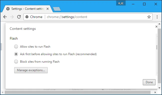Click the Done button
The width and height of the screenshot is (162, 95).
(149, 82)
